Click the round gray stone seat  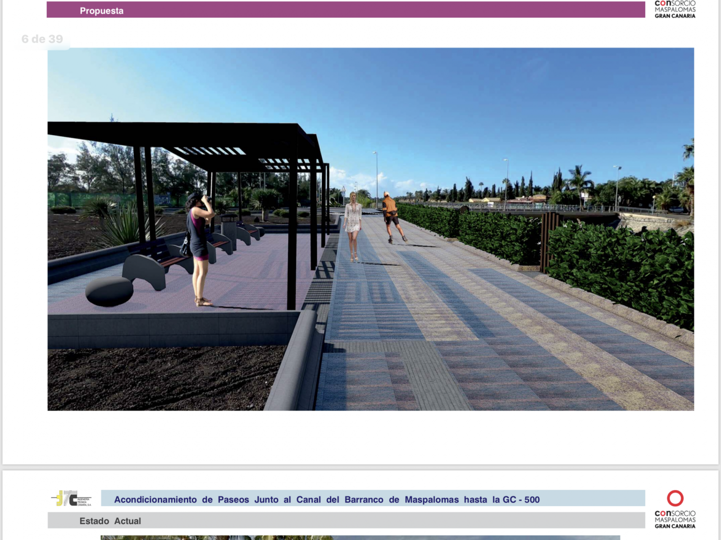(x=110, y=291)
